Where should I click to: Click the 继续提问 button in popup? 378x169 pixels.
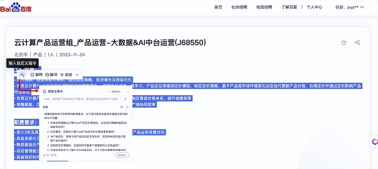point(122,155)
